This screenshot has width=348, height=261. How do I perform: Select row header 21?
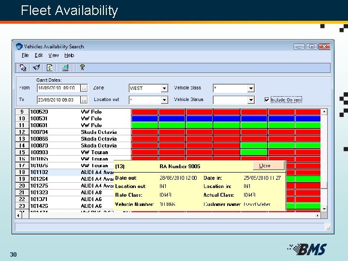(22, 192)
